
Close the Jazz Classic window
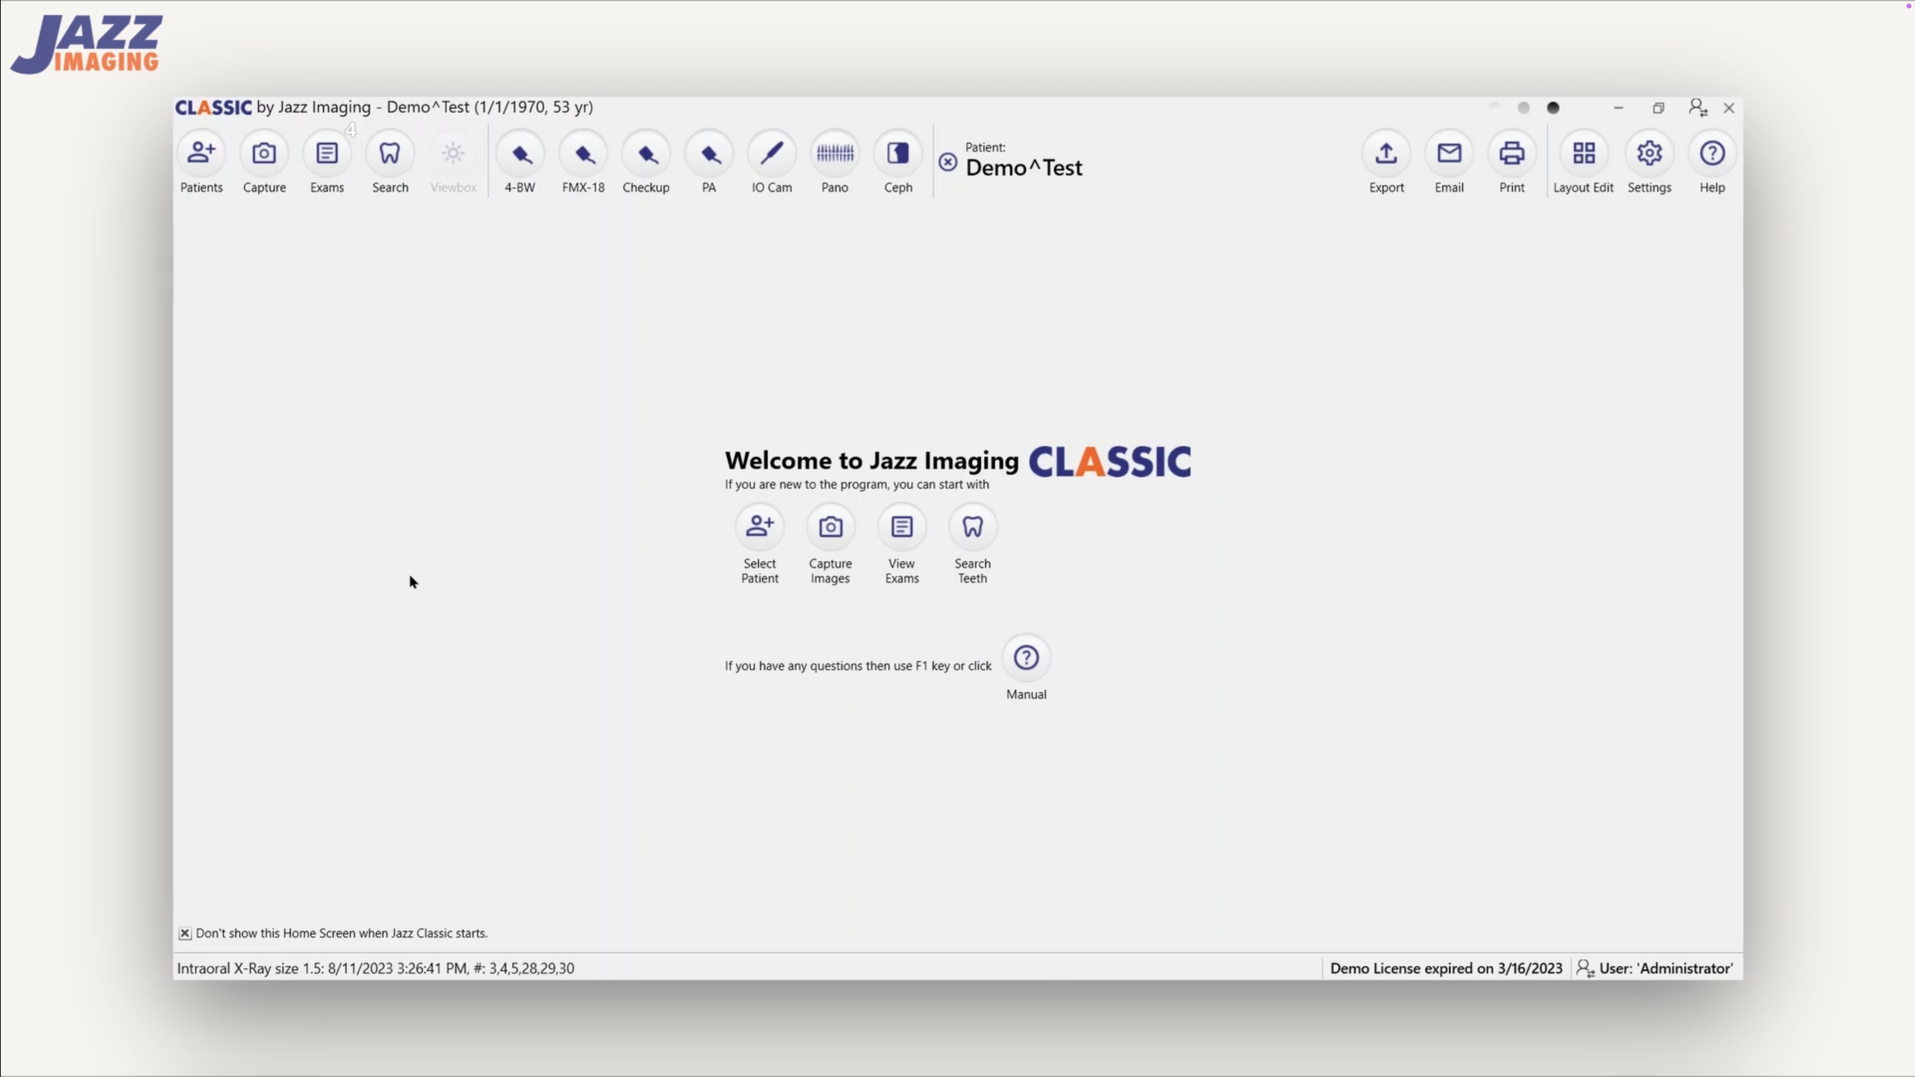click(1729, 108)
